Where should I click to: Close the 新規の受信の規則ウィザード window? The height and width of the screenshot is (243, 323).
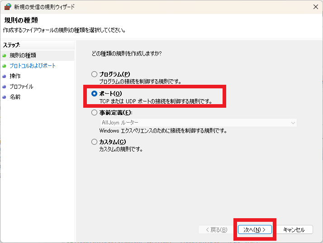coord(316,7)
